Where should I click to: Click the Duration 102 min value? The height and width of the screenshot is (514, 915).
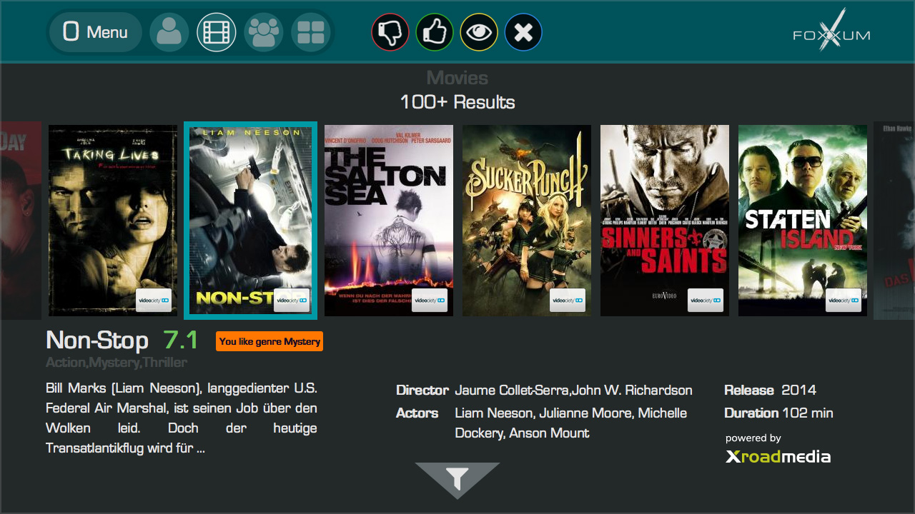point(808,413)
